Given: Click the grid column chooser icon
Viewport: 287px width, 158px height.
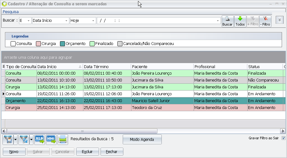Looking at the screenshot, I should (x=3, y=67).
